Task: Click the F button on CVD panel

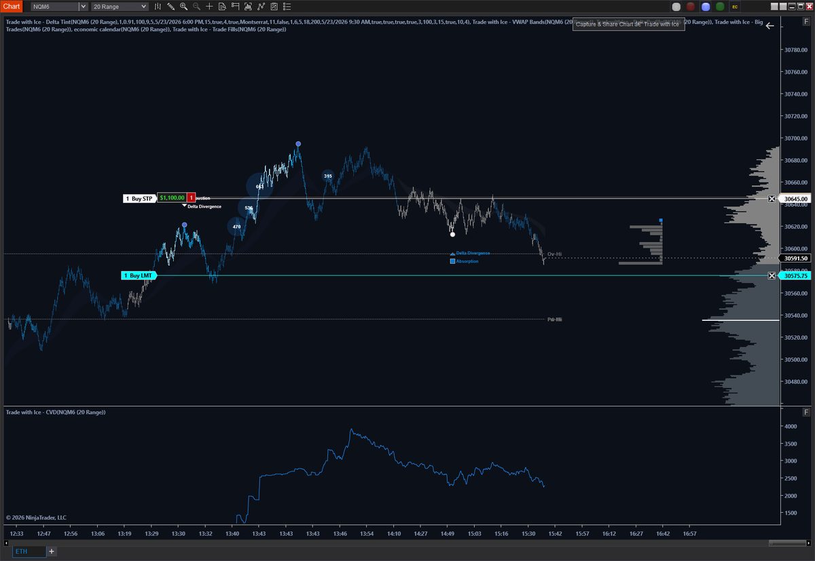Action: (806, 412)
